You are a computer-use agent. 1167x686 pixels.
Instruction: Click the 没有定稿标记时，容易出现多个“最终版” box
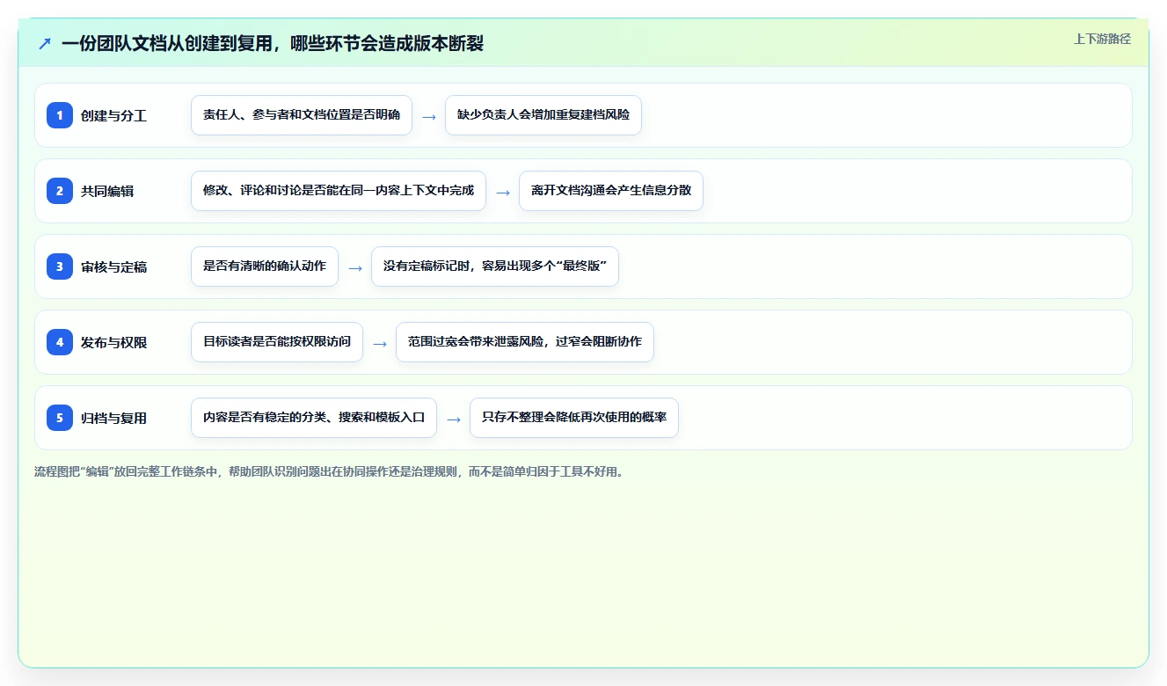pos(495,266)
